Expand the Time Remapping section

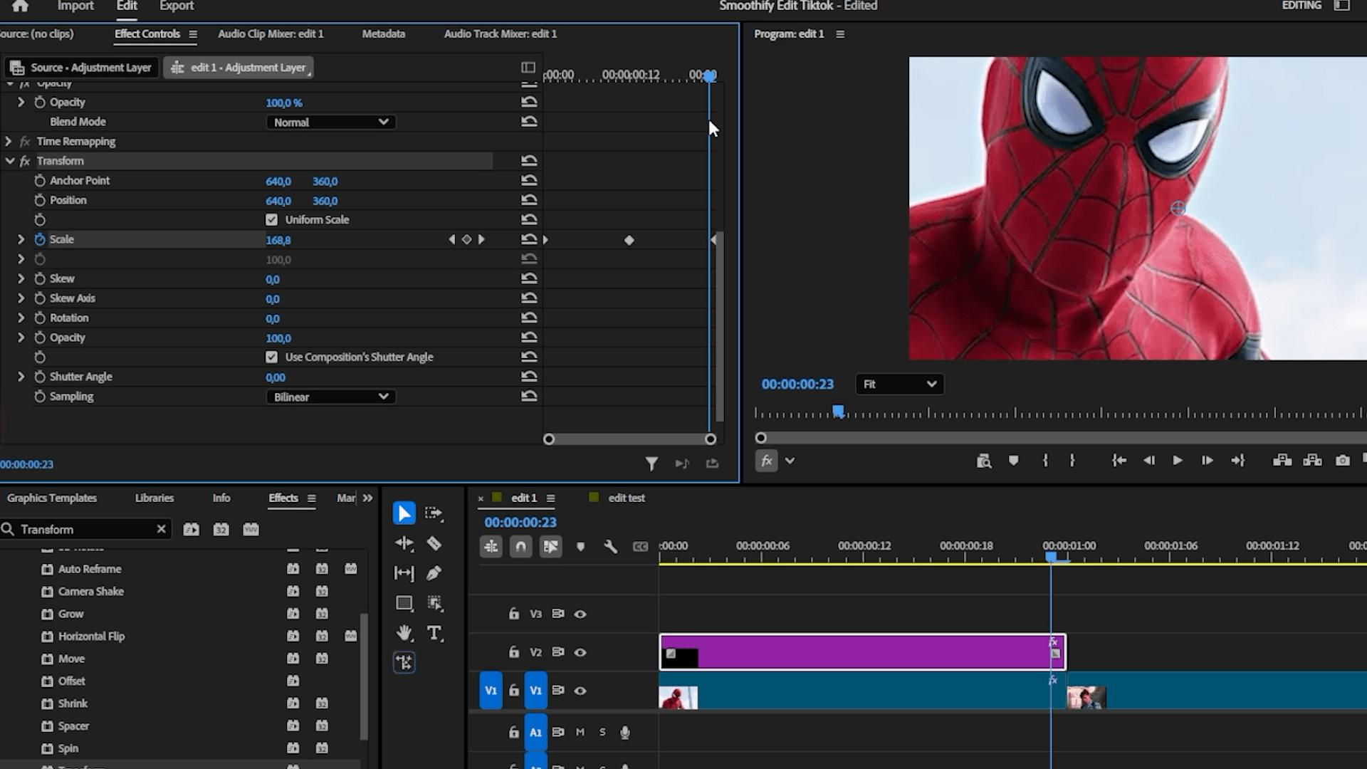9,142
